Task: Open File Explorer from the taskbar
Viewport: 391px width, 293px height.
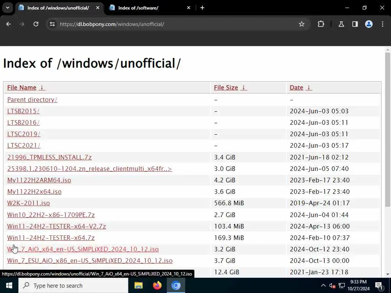Action: pyautogui.click(x=138, y=285)
